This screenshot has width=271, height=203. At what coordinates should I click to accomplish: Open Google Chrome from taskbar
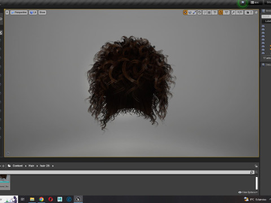[x=41, y=199]
